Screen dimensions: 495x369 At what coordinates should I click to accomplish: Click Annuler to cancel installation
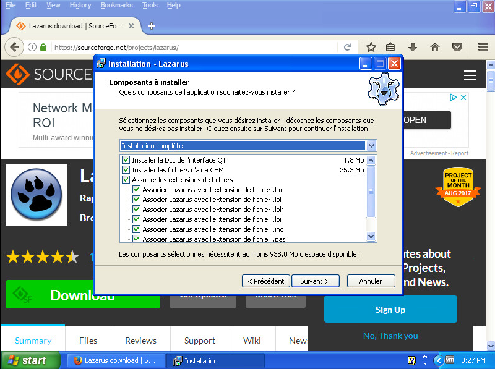371,281
